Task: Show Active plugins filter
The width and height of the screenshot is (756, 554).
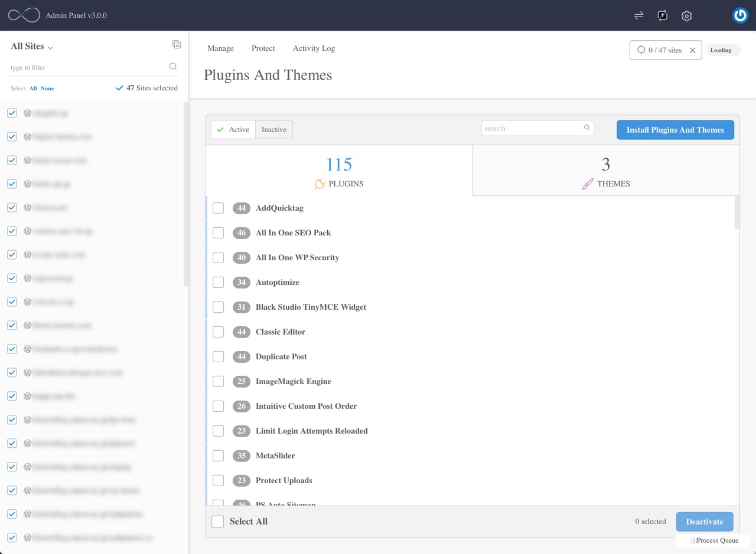Action: pos(233,129)
